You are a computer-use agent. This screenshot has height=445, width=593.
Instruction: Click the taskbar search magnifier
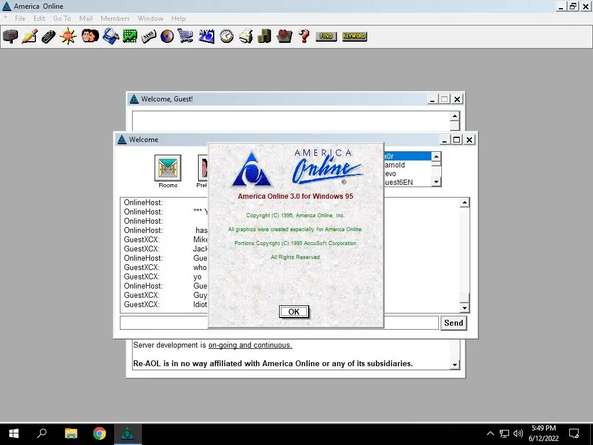pos(42,433)
